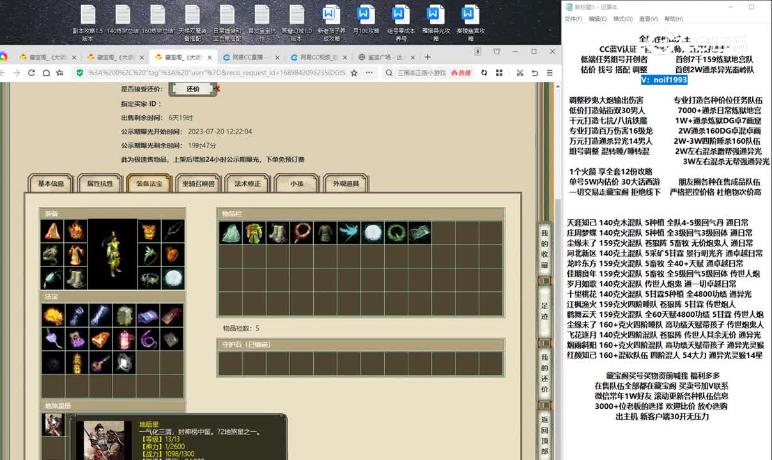Viewport: 772px width, 460px height.
Task: Open the browser apps grid icon
Action: pyautogui.click(x=500, y=73)
